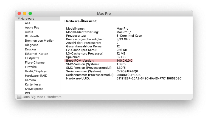The image size is (208, 120).
Task: Zoom the window with green button
Action: (x=30, y=13)
